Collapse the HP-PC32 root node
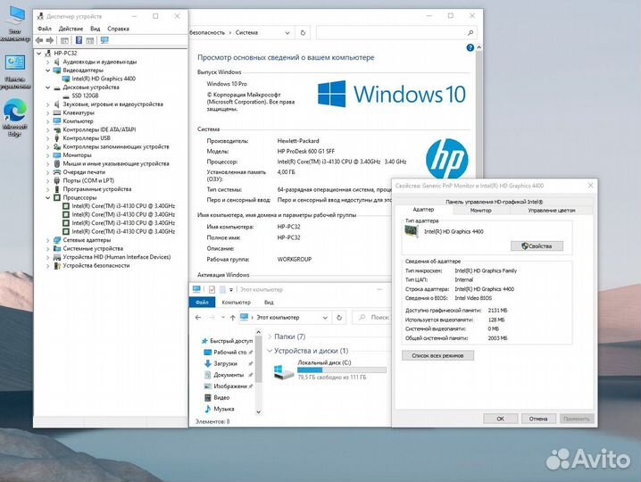 coord(39,54)
